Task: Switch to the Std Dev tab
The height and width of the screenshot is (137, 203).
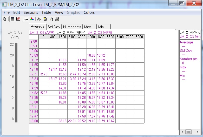Action: [54, 27]
